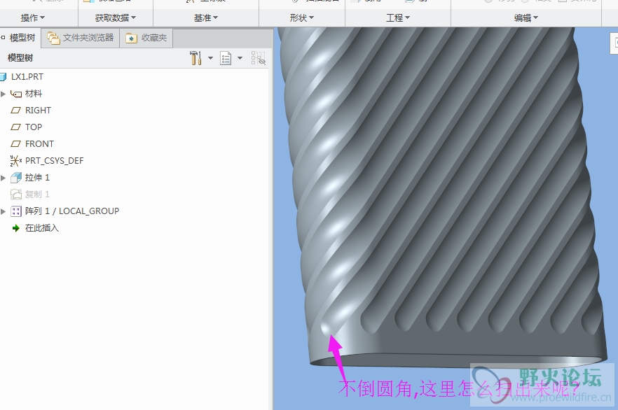Select the TOP datum plane
The height and width of the screenshot is (410, 618).
(34, 127)
